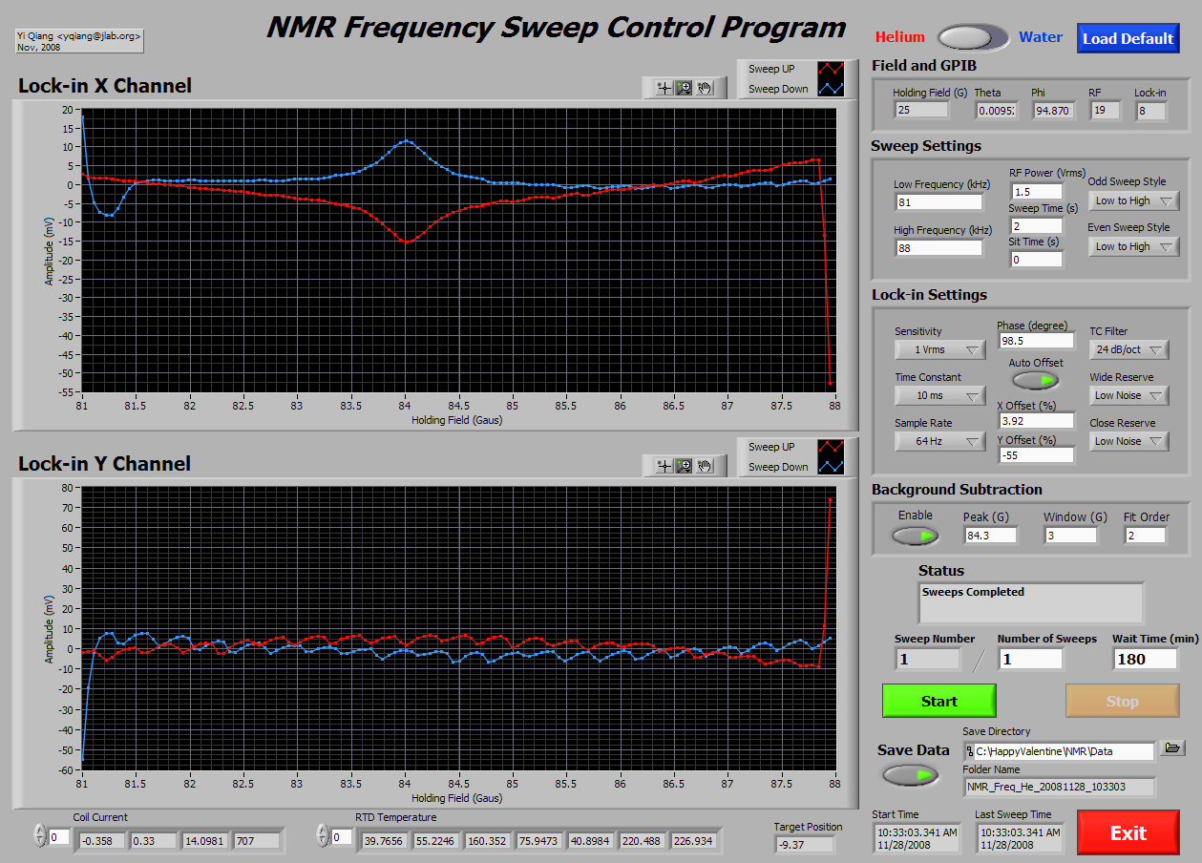
Task: Click RTD Temperature value 226.934
Action: click(693, 840)
